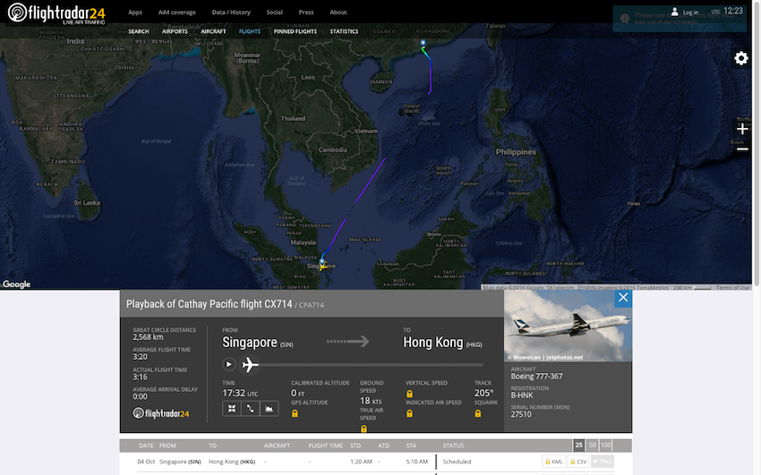761x475 pixels.
Task: Click the UTC 12:23 clock
Action: [x=727, y=11]
